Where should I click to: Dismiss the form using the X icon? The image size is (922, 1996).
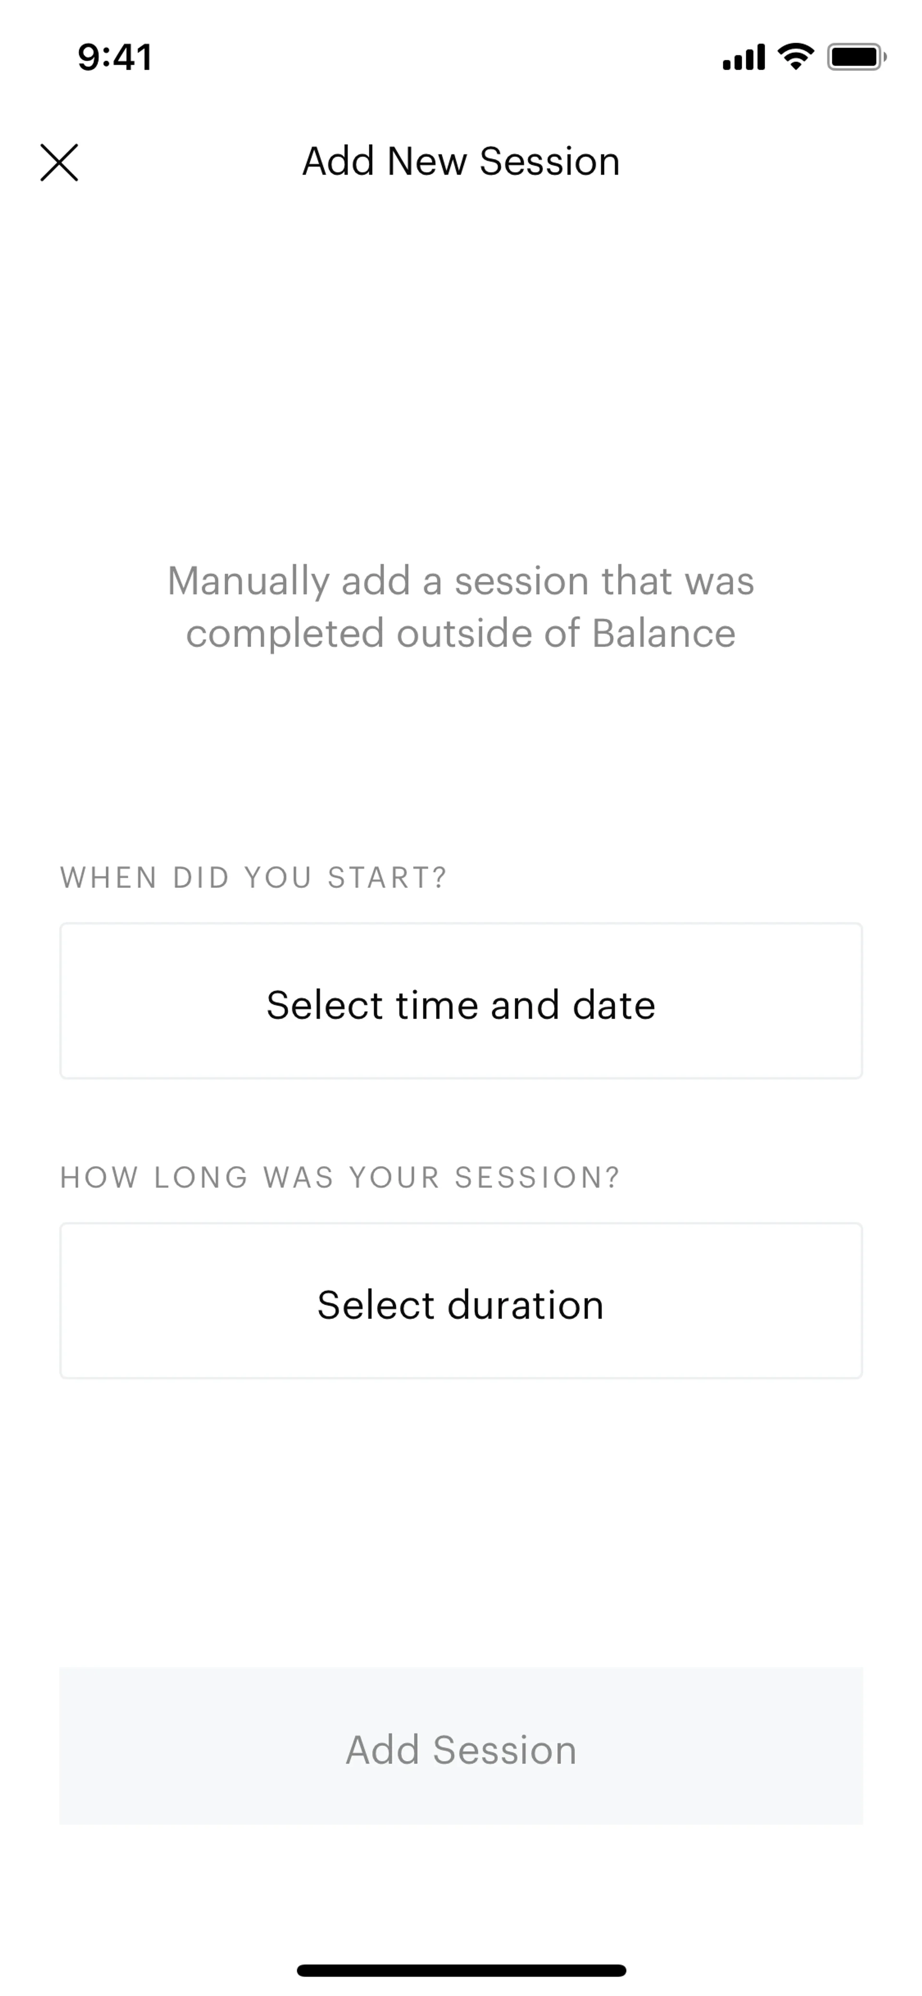point(59,163)
